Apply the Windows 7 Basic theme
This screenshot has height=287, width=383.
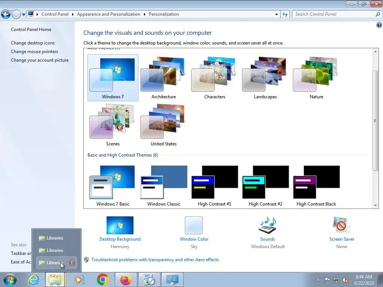(x=113, y=186)
